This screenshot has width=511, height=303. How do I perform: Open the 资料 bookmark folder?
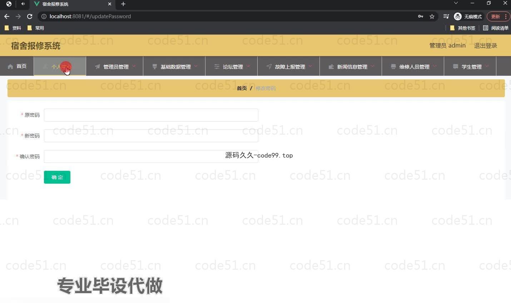(x=13, y=28)
